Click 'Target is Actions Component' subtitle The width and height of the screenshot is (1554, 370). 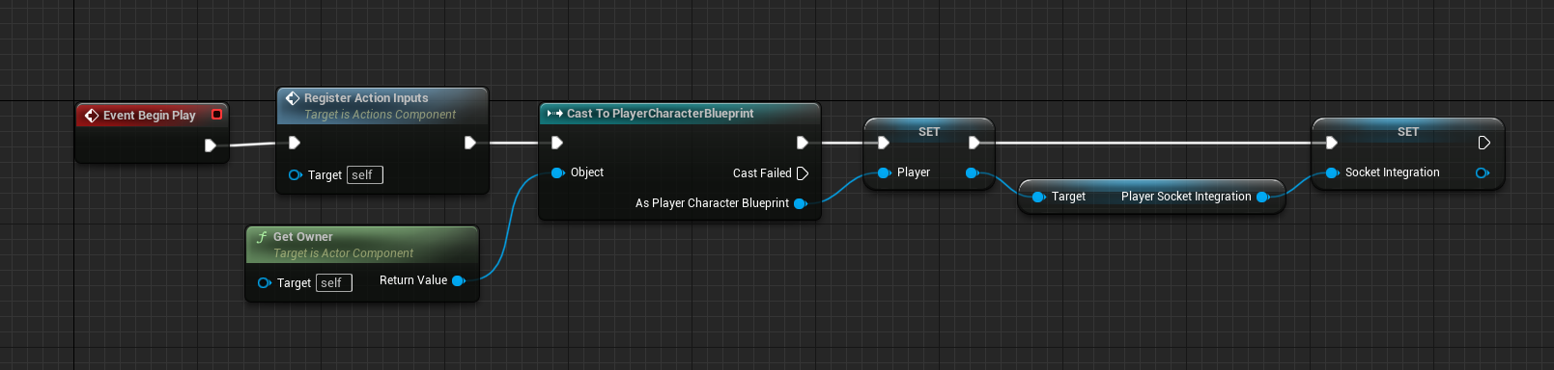(380, 115)
